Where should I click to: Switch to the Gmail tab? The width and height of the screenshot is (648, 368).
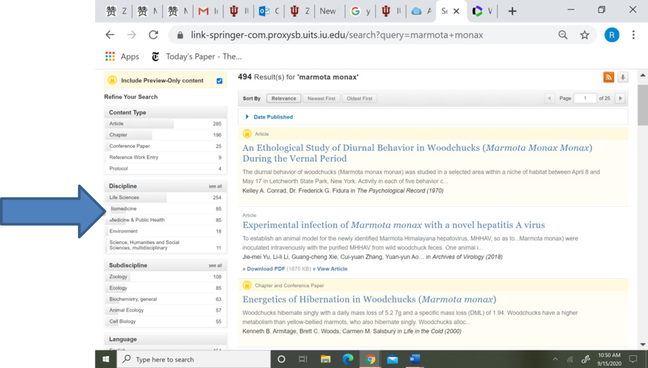pyautogui.click(x=208, y=11)
